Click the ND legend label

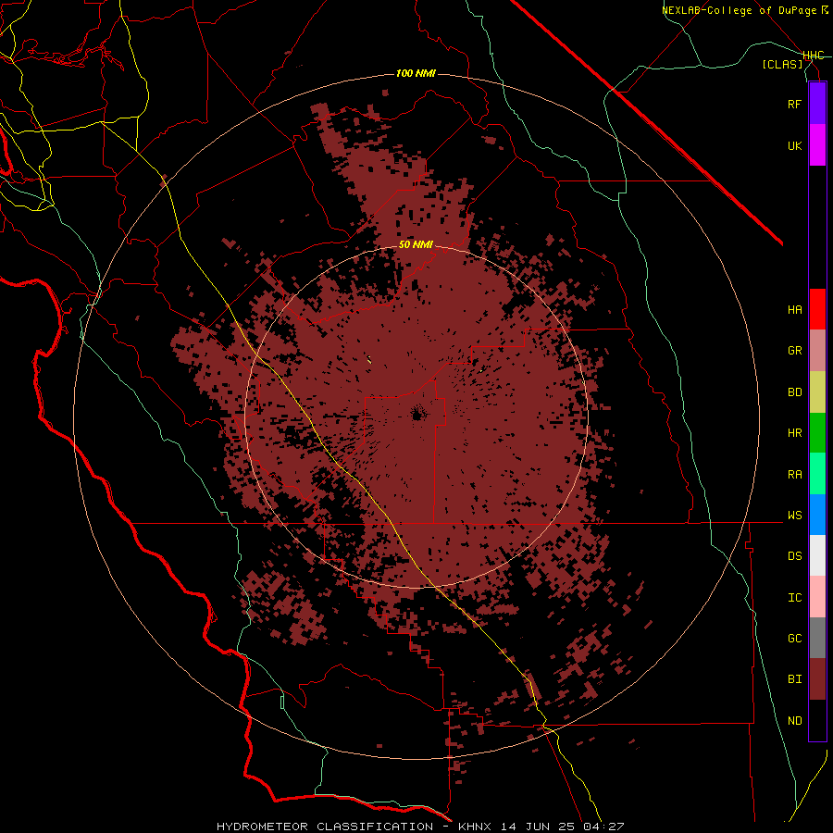(x=794, y=721)
